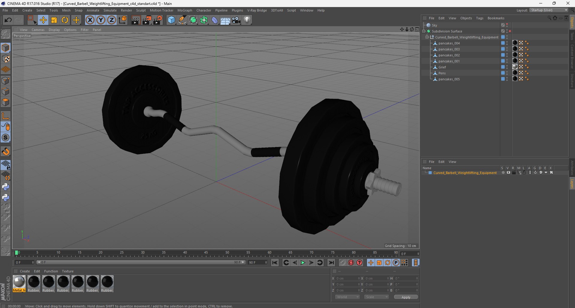
Task: Select the Scale tool in the top toolbar
Action: pos(54,20)
